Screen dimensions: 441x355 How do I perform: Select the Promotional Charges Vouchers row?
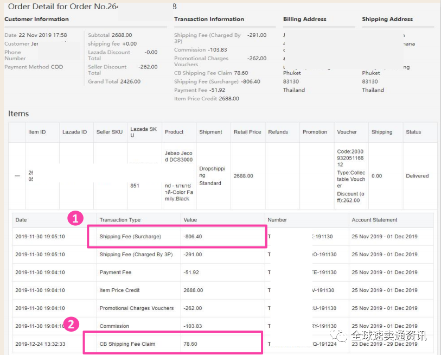point(136,308)
